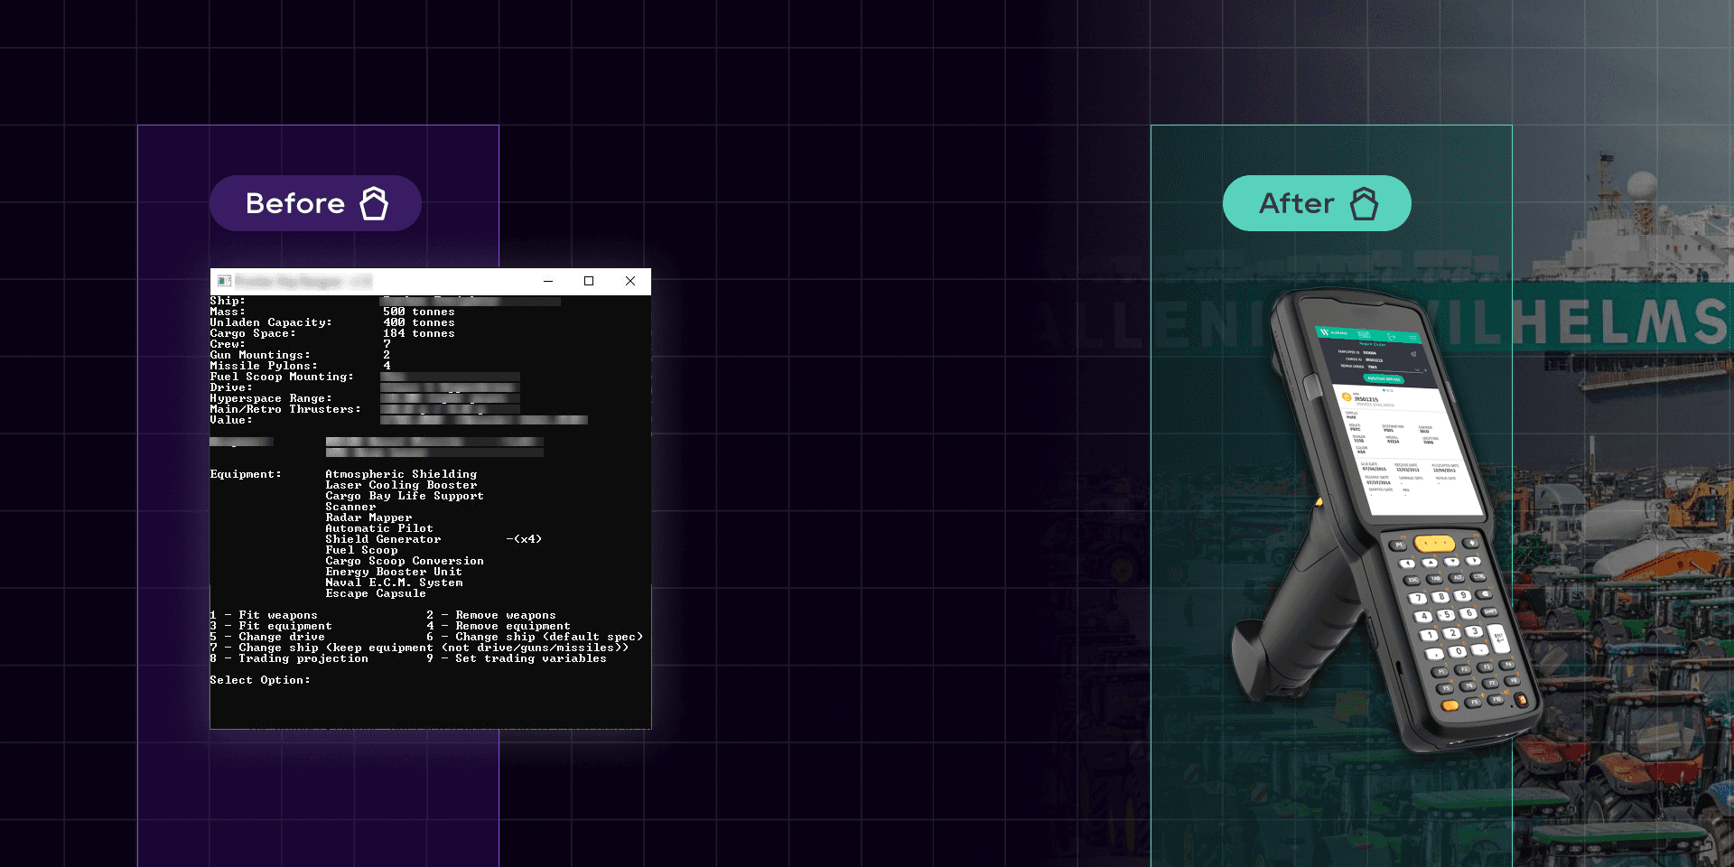Image resolution: width=1734 pixels, height=867 pixels.
Task: Tap the ALT key on the handheld
Action: (x=1457, y=578)
